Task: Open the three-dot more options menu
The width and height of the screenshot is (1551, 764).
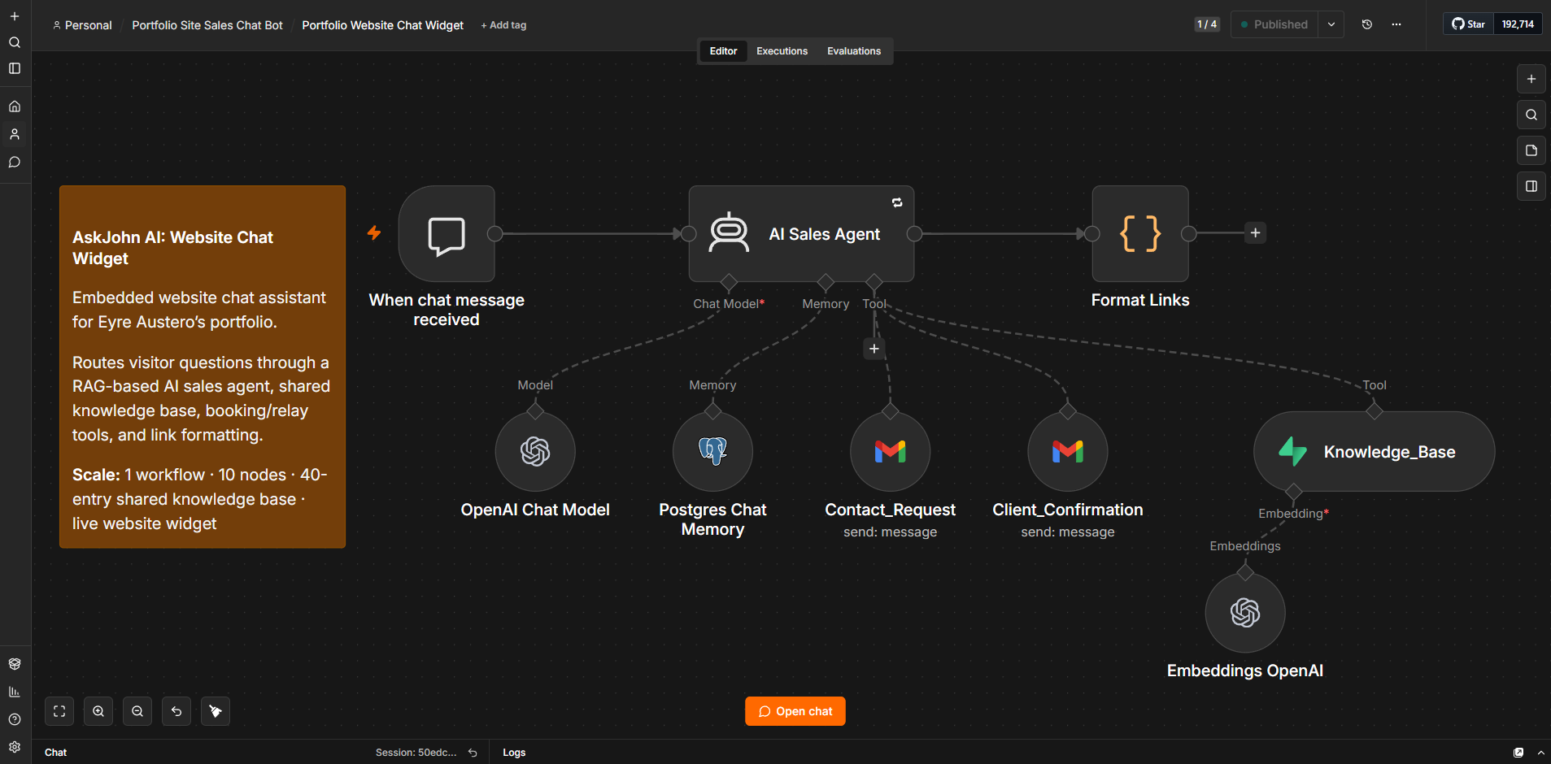Action: [x=1396, y=24]
